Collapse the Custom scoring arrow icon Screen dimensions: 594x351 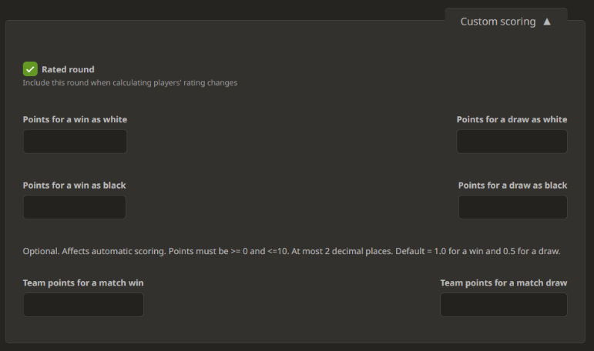click(547, 22)
